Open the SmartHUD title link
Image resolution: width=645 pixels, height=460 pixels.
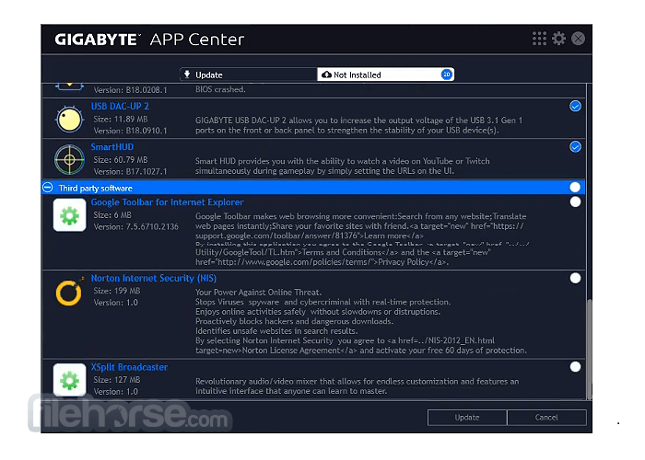tap(111, 147)
